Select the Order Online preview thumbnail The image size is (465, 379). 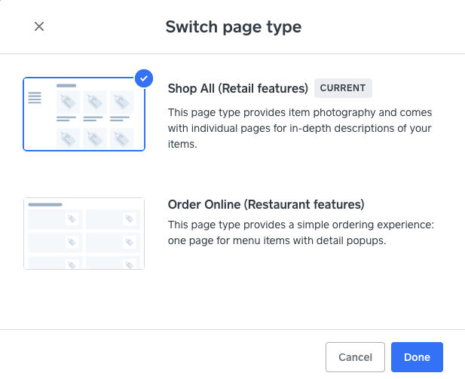tap(84, 233)
